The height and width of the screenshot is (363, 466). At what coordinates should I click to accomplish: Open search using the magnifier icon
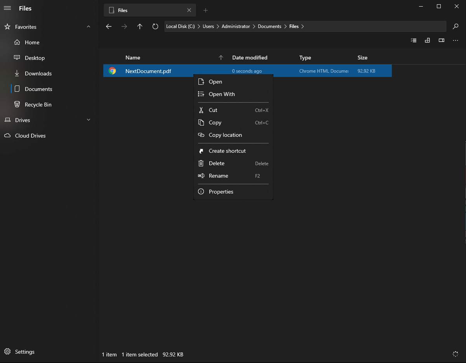click(456, 26)
